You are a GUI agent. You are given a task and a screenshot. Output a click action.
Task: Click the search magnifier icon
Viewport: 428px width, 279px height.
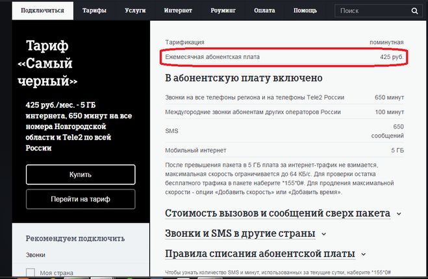coord(413,11)
